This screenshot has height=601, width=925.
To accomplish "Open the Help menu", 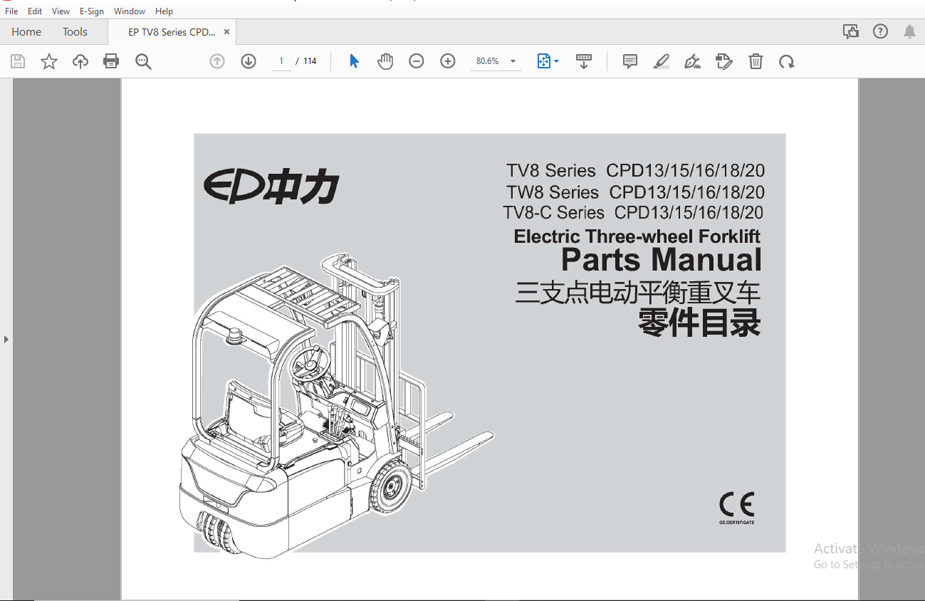I will point(164,11).
